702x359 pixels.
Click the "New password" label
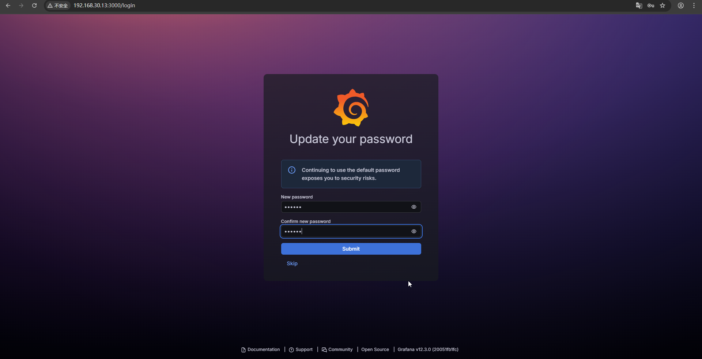297,197
